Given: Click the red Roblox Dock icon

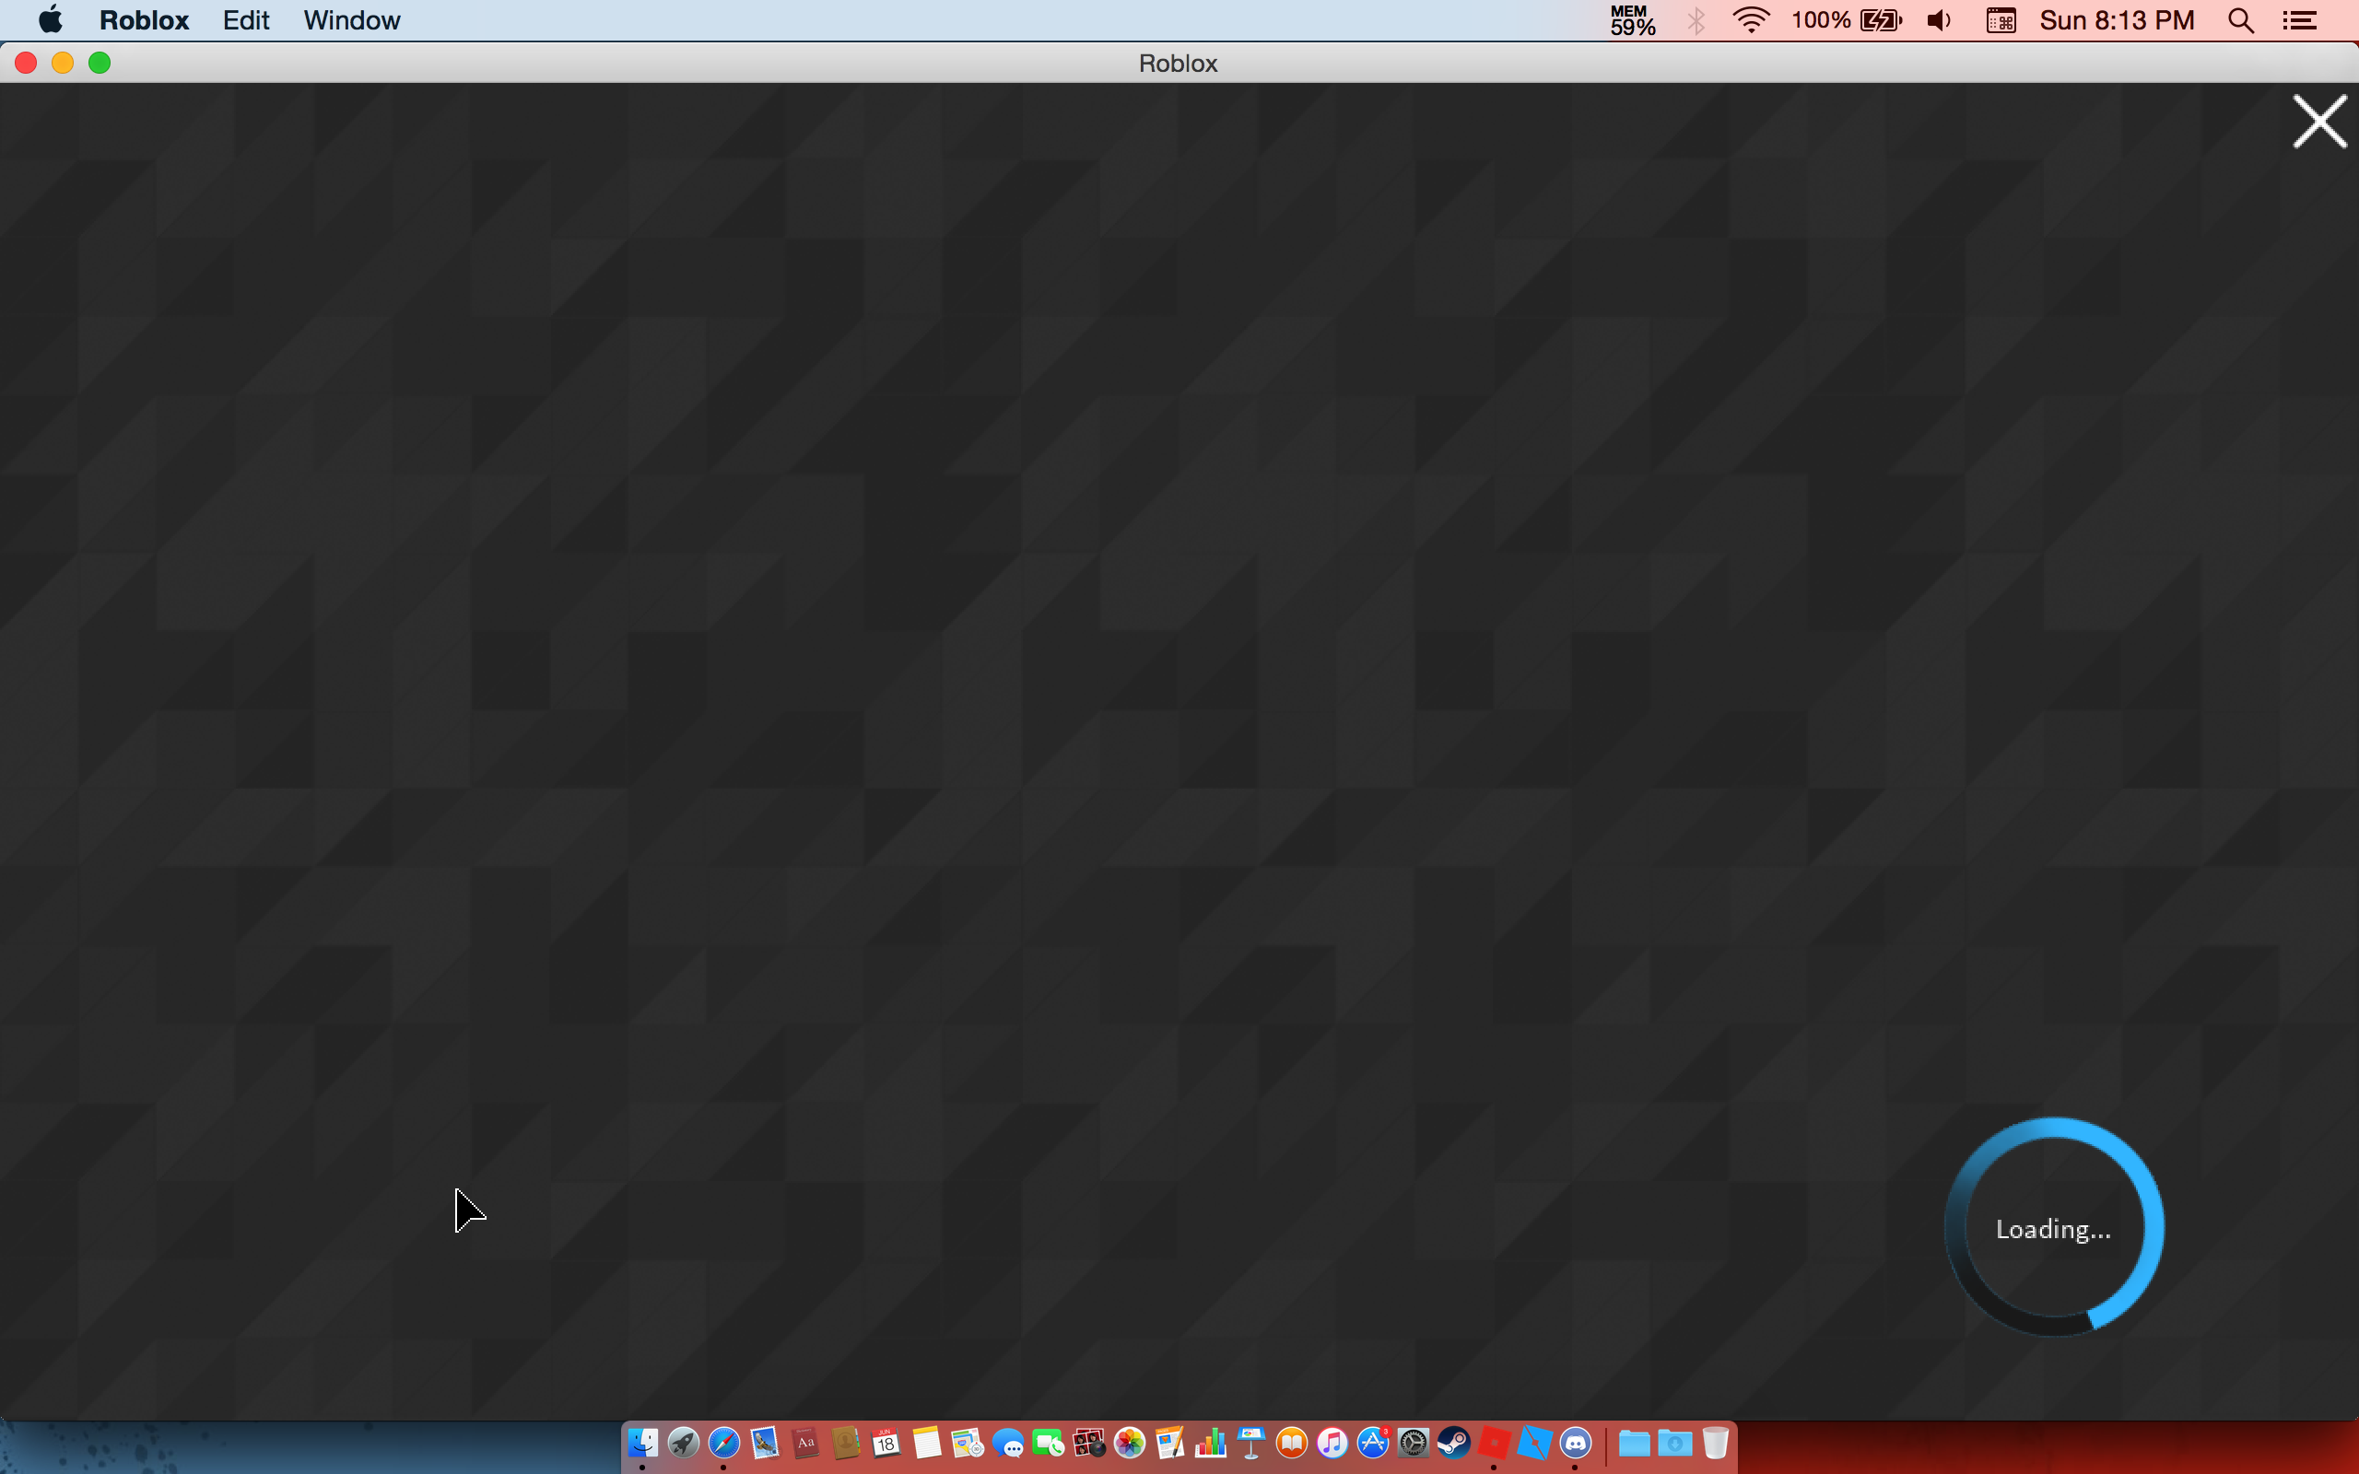Looking at the screenshot, I should point(1494,1443).
